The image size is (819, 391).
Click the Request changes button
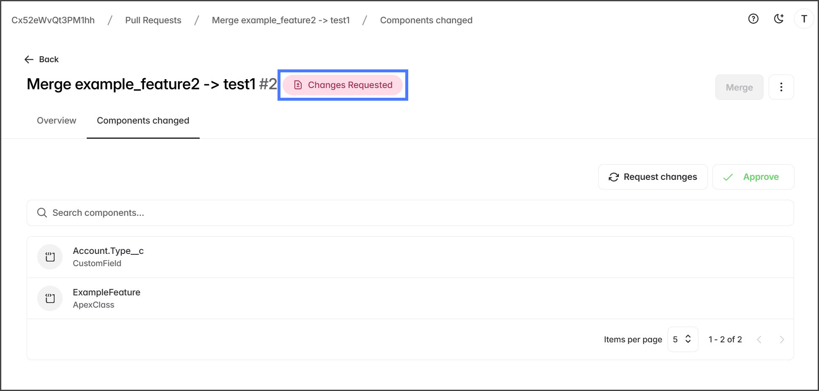(x=652, y=177)
